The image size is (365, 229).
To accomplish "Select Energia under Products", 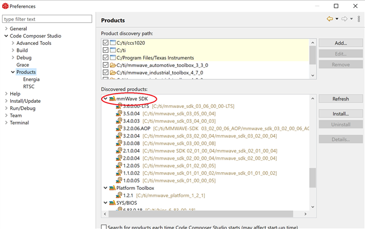I will pos(32,80).
